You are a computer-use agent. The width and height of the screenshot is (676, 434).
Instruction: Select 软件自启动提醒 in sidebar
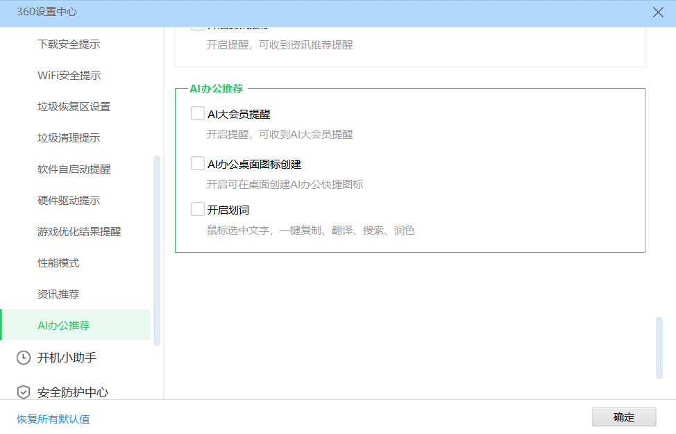[74, 169]
